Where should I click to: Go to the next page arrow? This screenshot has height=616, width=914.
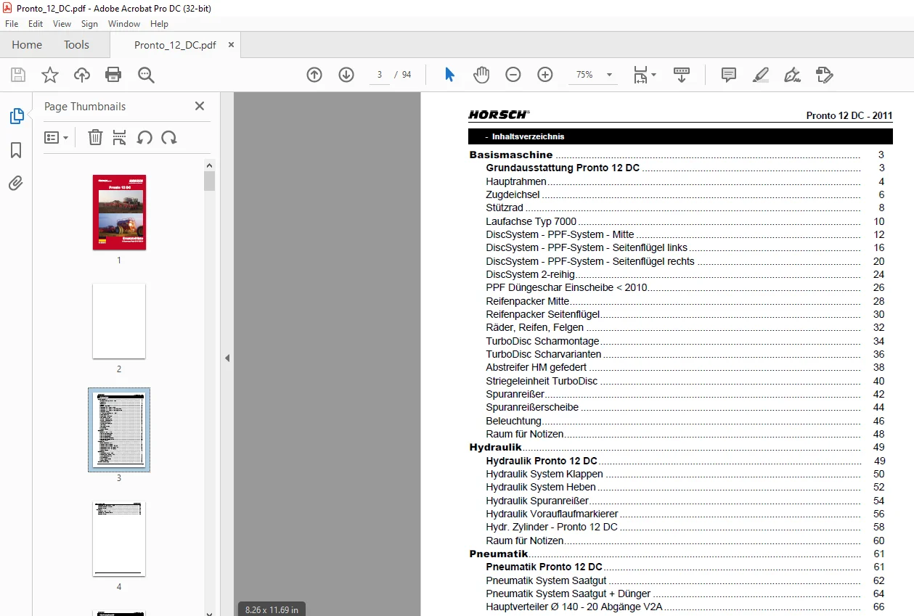tap(346, 75)
